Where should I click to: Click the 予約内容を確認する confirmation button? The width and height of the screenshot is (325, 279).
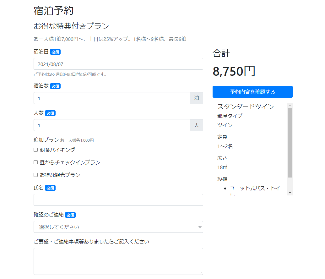252,91
